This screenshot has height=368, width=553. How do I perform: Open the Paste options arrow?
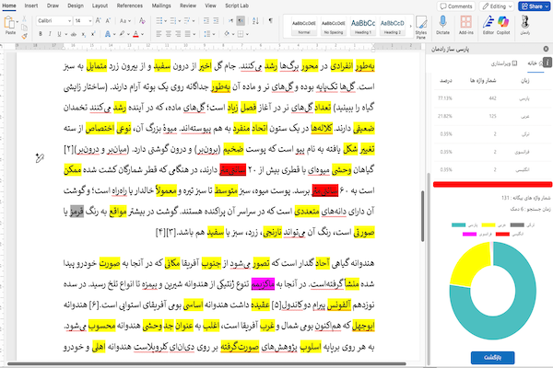[18, 22]
